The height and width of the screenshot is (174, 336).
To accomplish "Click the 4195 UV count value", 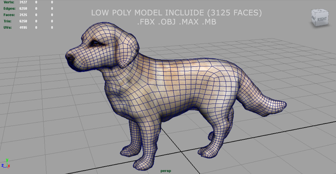I will point(23,27).
